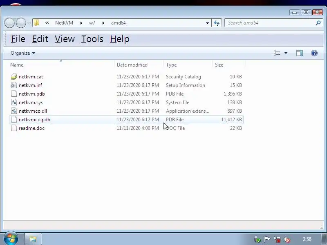
Task: Click the 897 KB size cell
Action: [x=235, y=111]
